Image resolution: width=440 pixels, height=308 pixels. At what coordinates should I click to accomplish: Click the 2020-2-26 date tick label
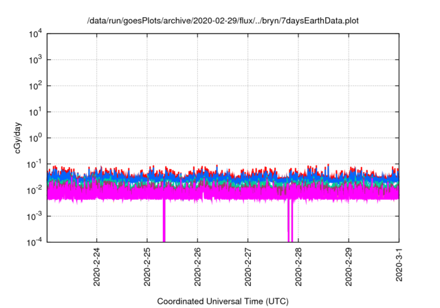[x=197, y=267]
